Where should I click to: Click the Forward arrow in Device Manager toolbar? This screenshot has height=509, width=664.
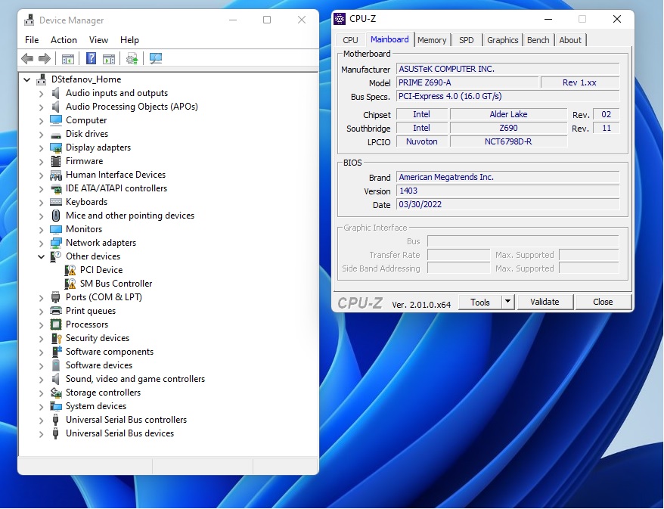[45, 58]
